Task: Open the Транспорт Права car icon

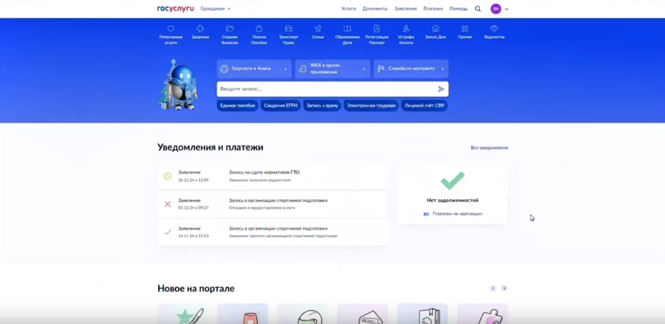Action: tap(288, 29)
